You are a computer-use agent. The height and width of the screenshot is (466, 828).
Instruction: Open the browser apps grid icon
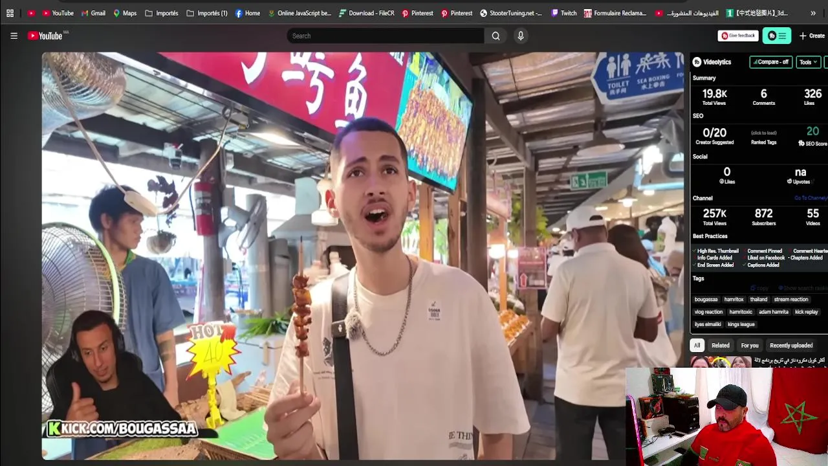(10, 13)
